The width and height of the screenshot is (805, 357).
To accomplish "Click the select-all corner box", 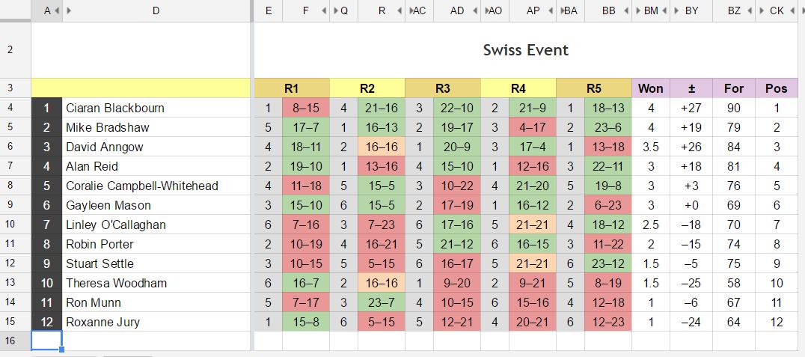I will point(15,10).
